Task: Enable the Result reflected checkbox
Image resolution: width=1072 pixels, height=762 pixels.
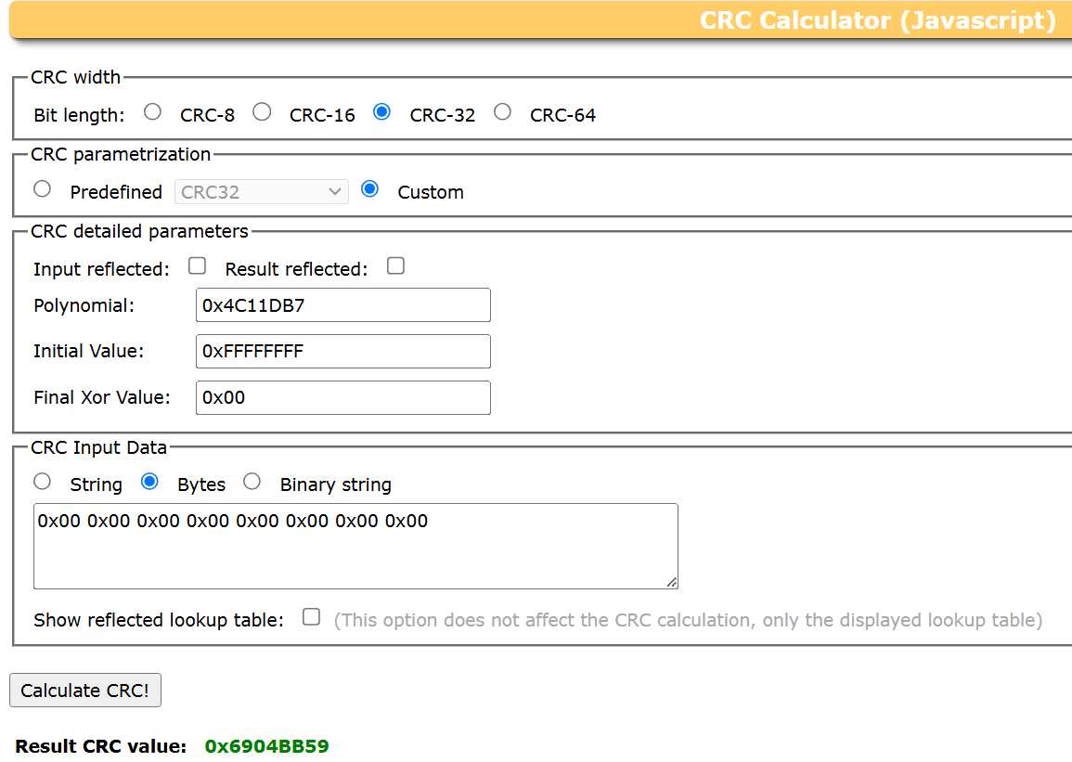Action: [x=395, y=266]
